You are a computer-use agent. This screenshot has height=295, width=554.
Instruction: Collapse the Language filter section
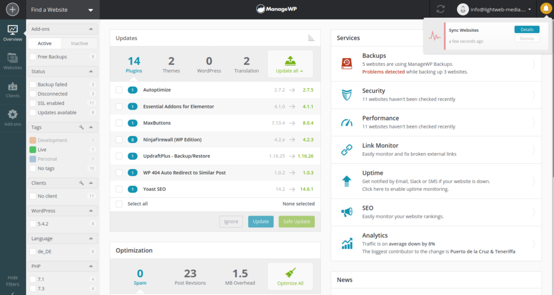click(91, 239)
